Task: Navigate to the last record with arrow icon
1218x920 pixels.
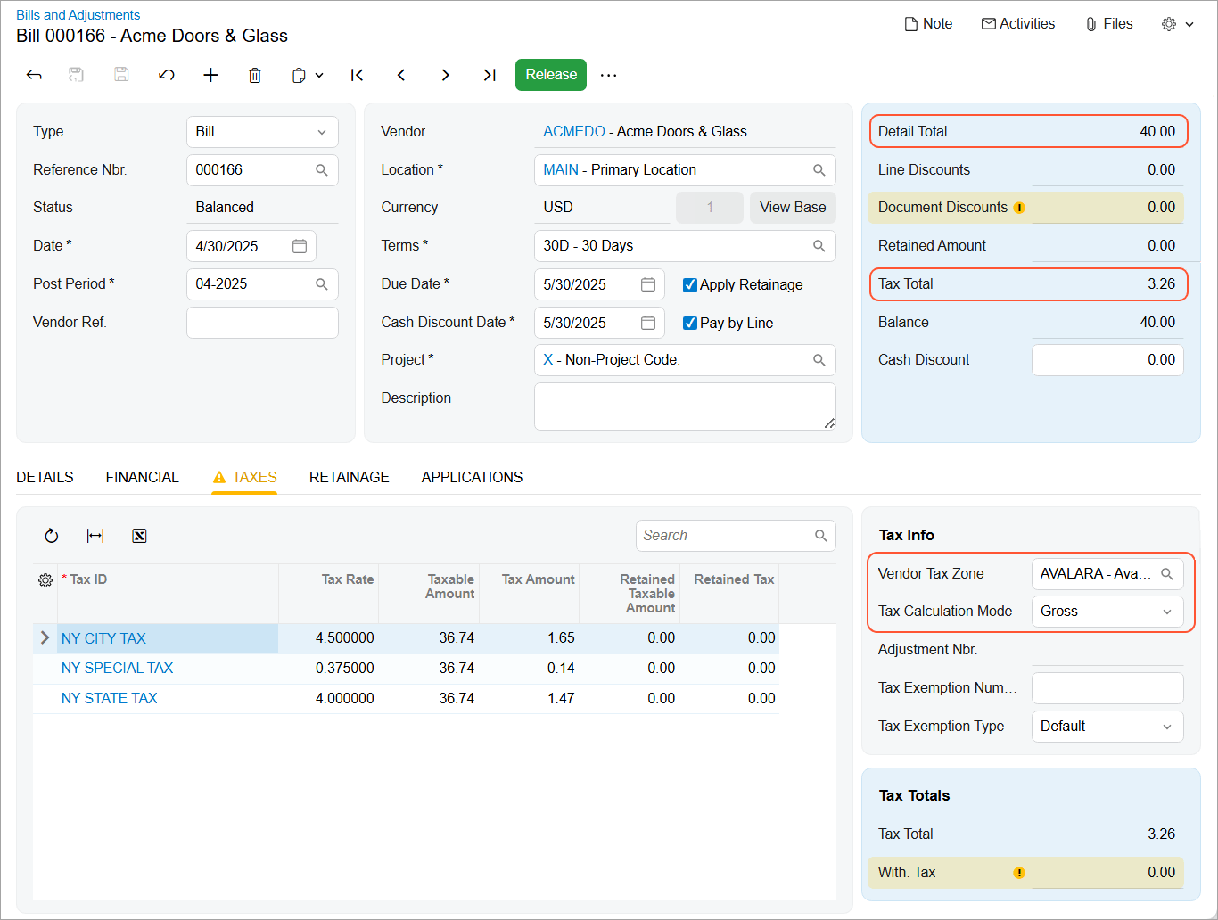Action: 489,75
